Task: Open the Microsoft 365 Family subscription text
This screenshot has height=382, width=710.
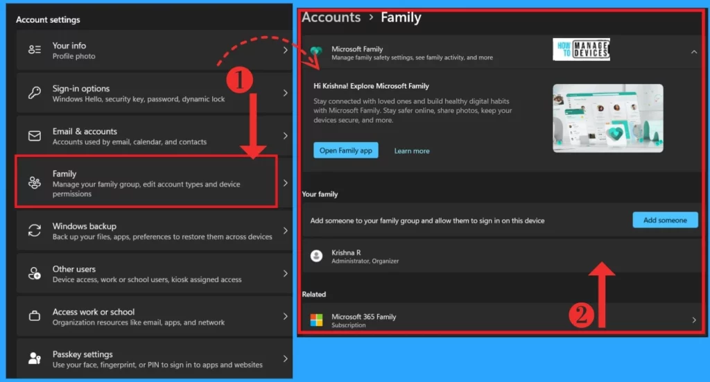Action: [363, 317]
